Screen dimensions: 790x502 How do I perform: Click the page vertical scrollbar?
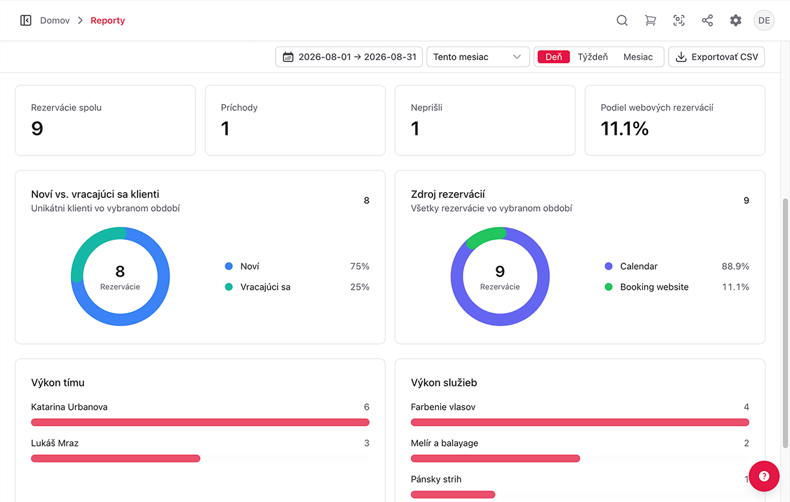pos(785,323)
